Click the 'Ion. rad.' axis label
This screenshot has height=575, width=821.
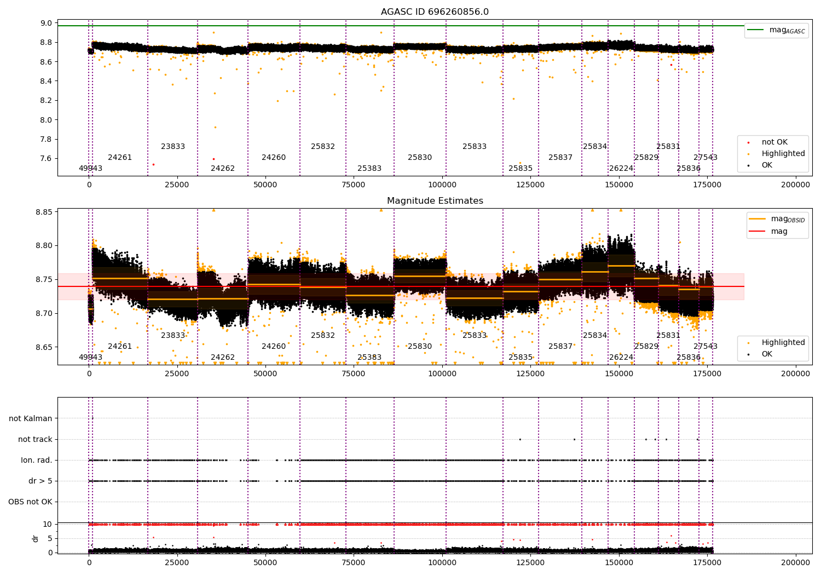(x=37, y=460)
